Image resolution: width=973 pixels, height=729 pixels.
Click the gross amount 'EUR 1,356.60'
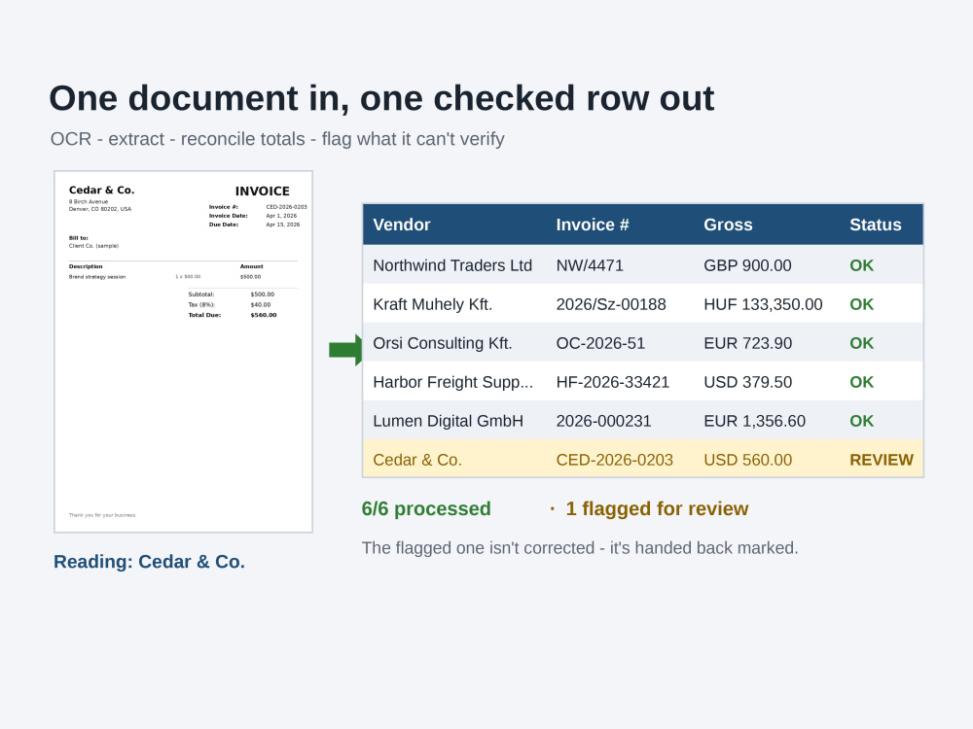point(755,421)
